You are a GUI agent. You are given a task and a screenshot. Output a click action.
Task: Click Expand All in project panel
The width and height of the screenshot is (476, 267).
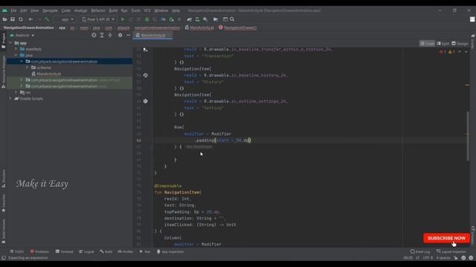coord(102,36)
